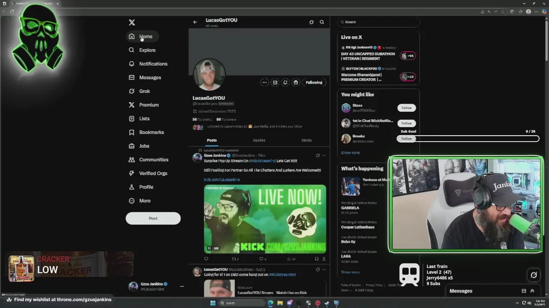Toggle the like heart under LIVE NOW post

tap(262, 259)
